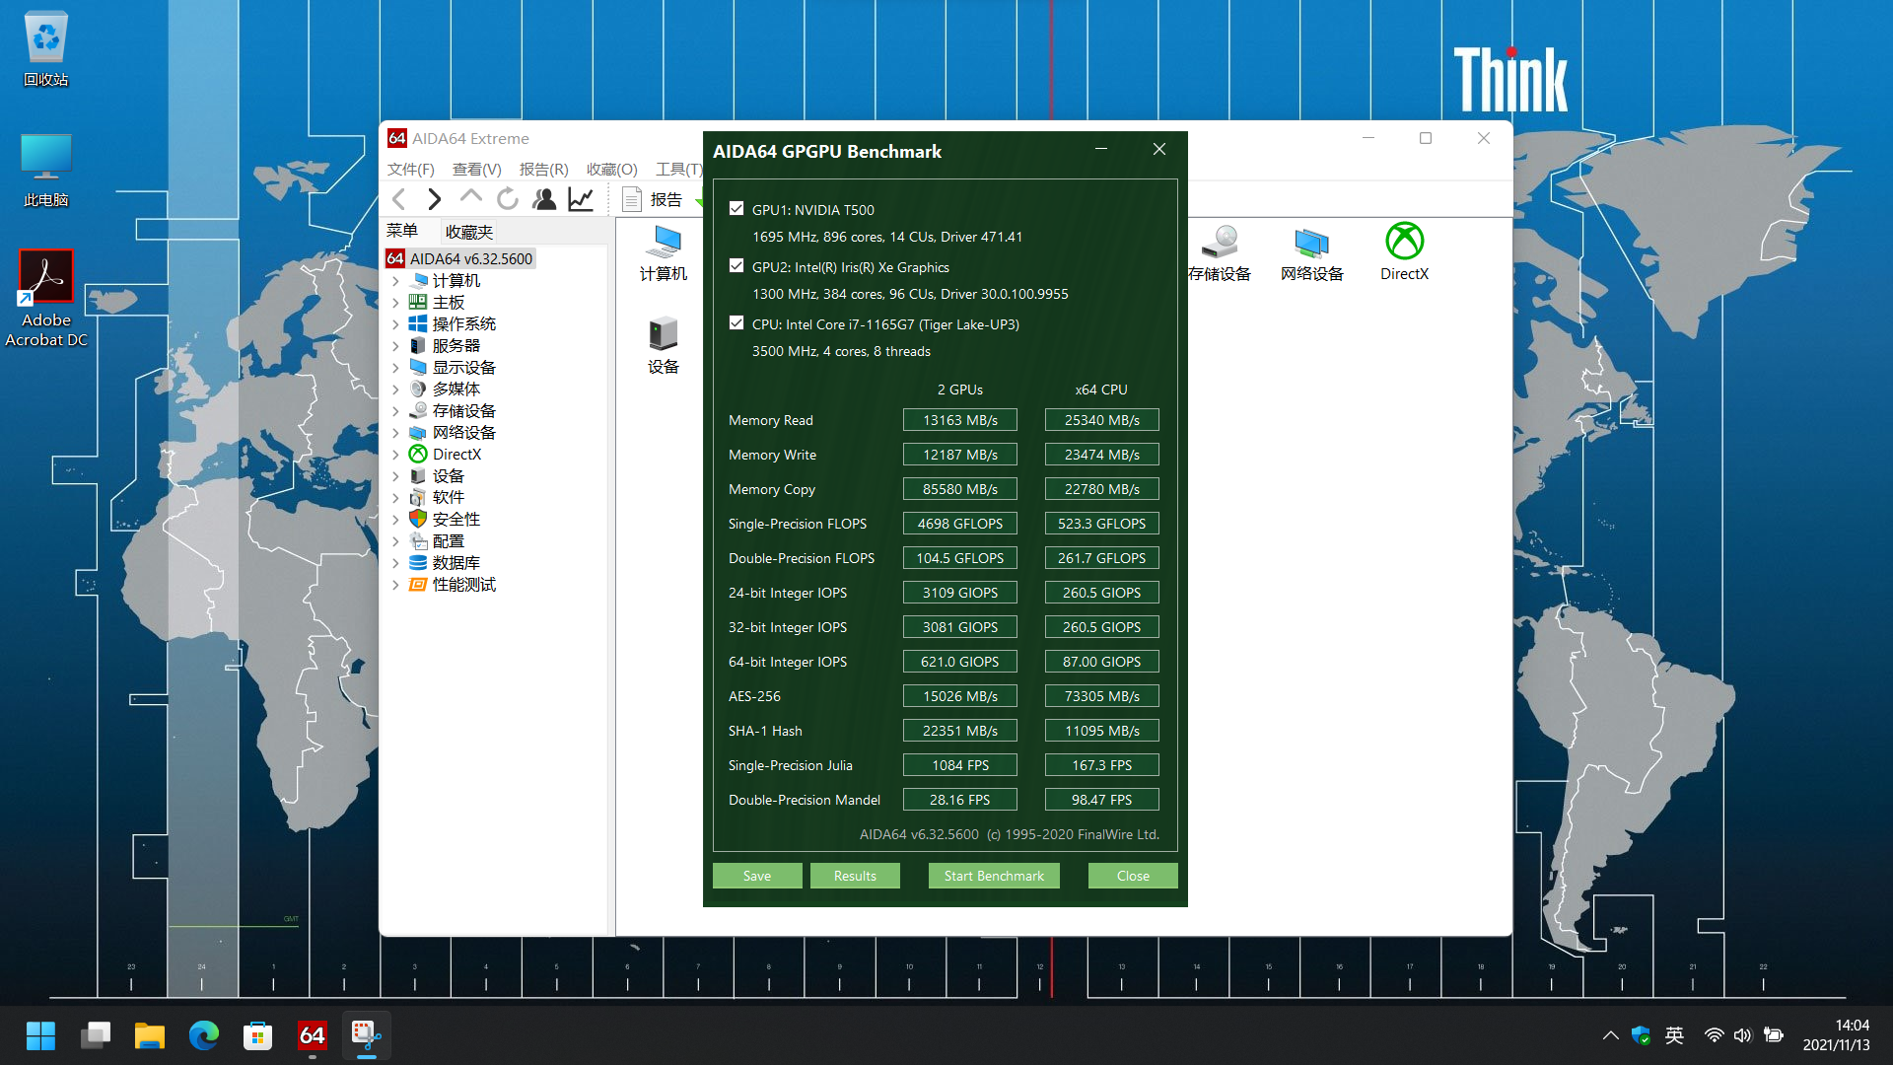Select the 网络设备 tree item
1893x1065 pixels.
[463, 433]
